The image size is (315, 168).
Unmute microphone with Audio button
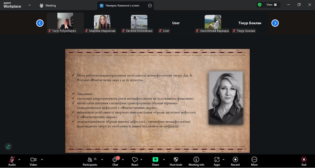[x=12, y=160]
